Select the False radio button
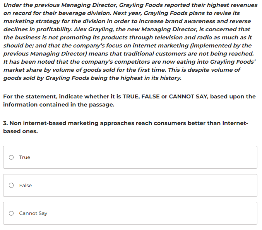 tap(11, 186)
